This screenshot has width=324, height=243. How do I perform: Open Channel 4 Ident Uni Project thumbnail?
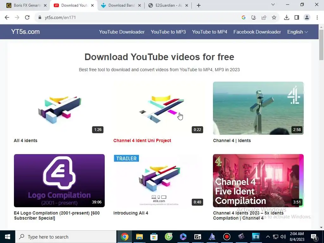click(x=159, y=108)
